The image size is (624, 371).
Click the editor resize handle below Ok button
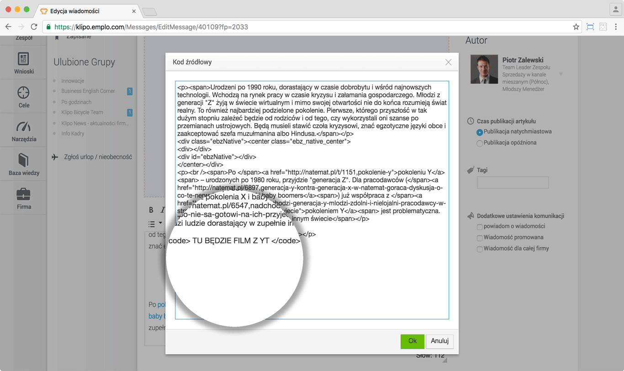[444, 361]
